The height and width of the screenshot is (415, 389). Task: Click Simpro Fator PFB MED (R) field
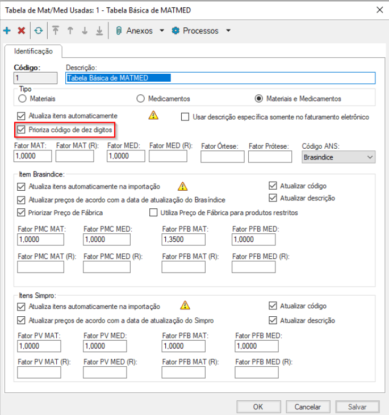[257, 372]
